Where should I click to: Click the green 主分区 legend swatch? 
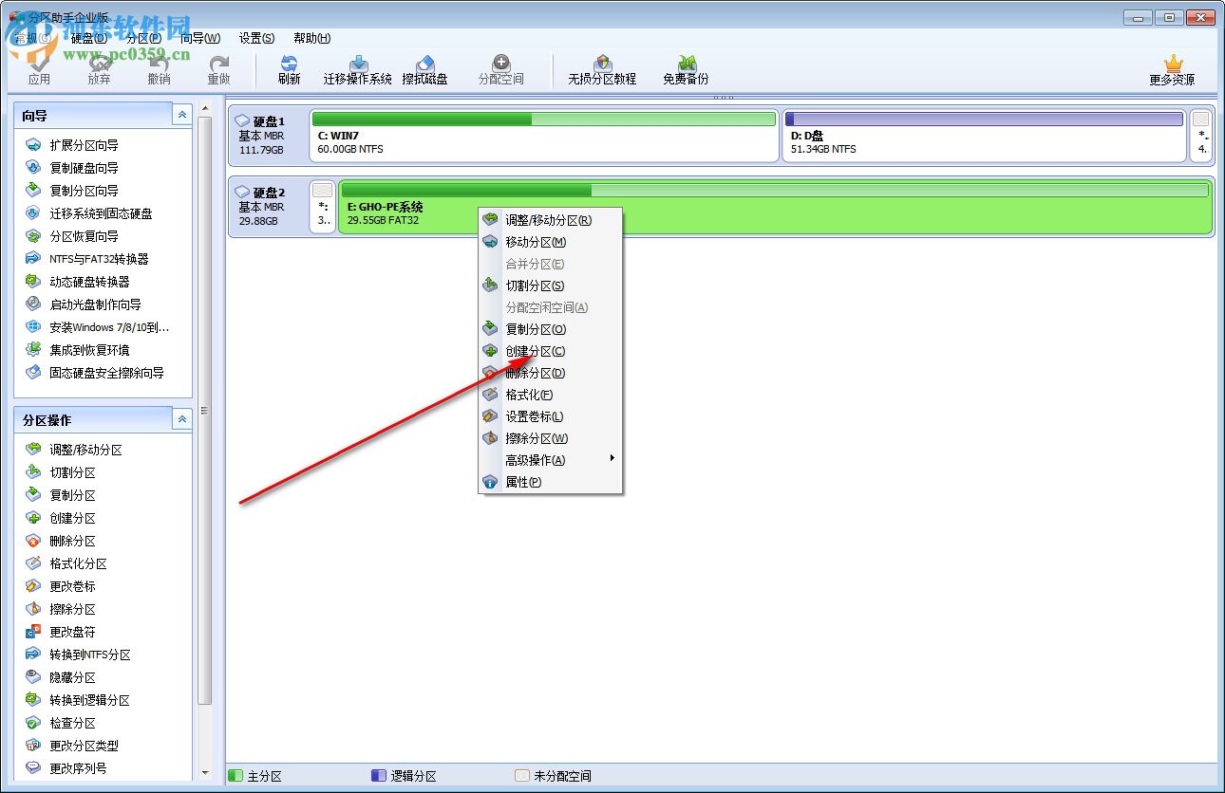click(236, 776)
